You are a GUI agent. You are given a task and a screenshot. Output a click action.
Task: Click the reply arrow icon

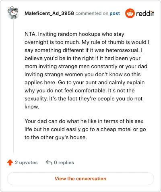tap(49, 162)
